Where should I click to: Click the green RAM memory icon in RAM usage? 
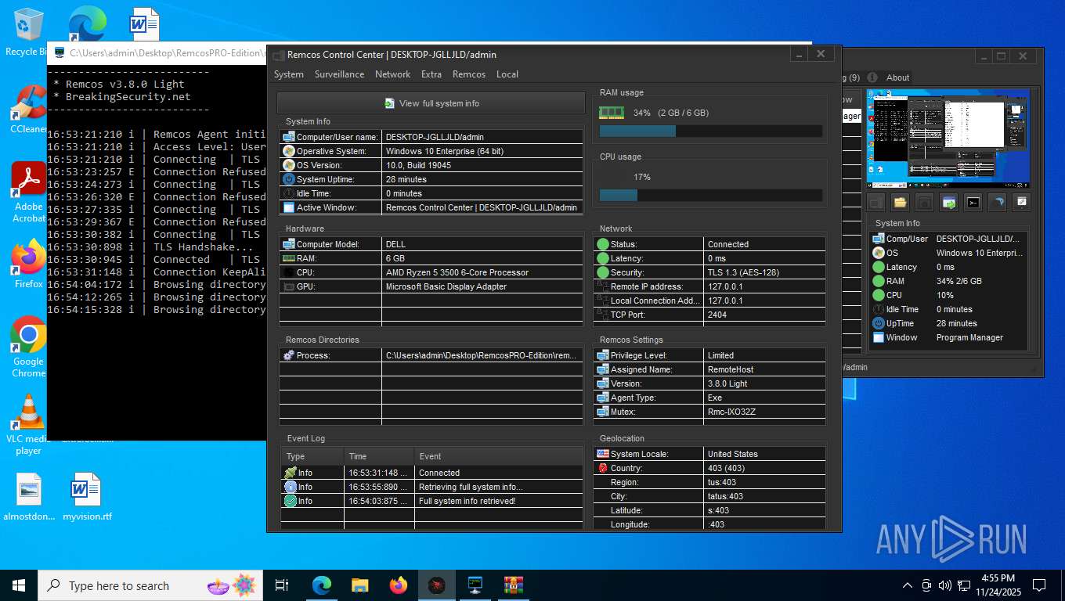(612, 113)
